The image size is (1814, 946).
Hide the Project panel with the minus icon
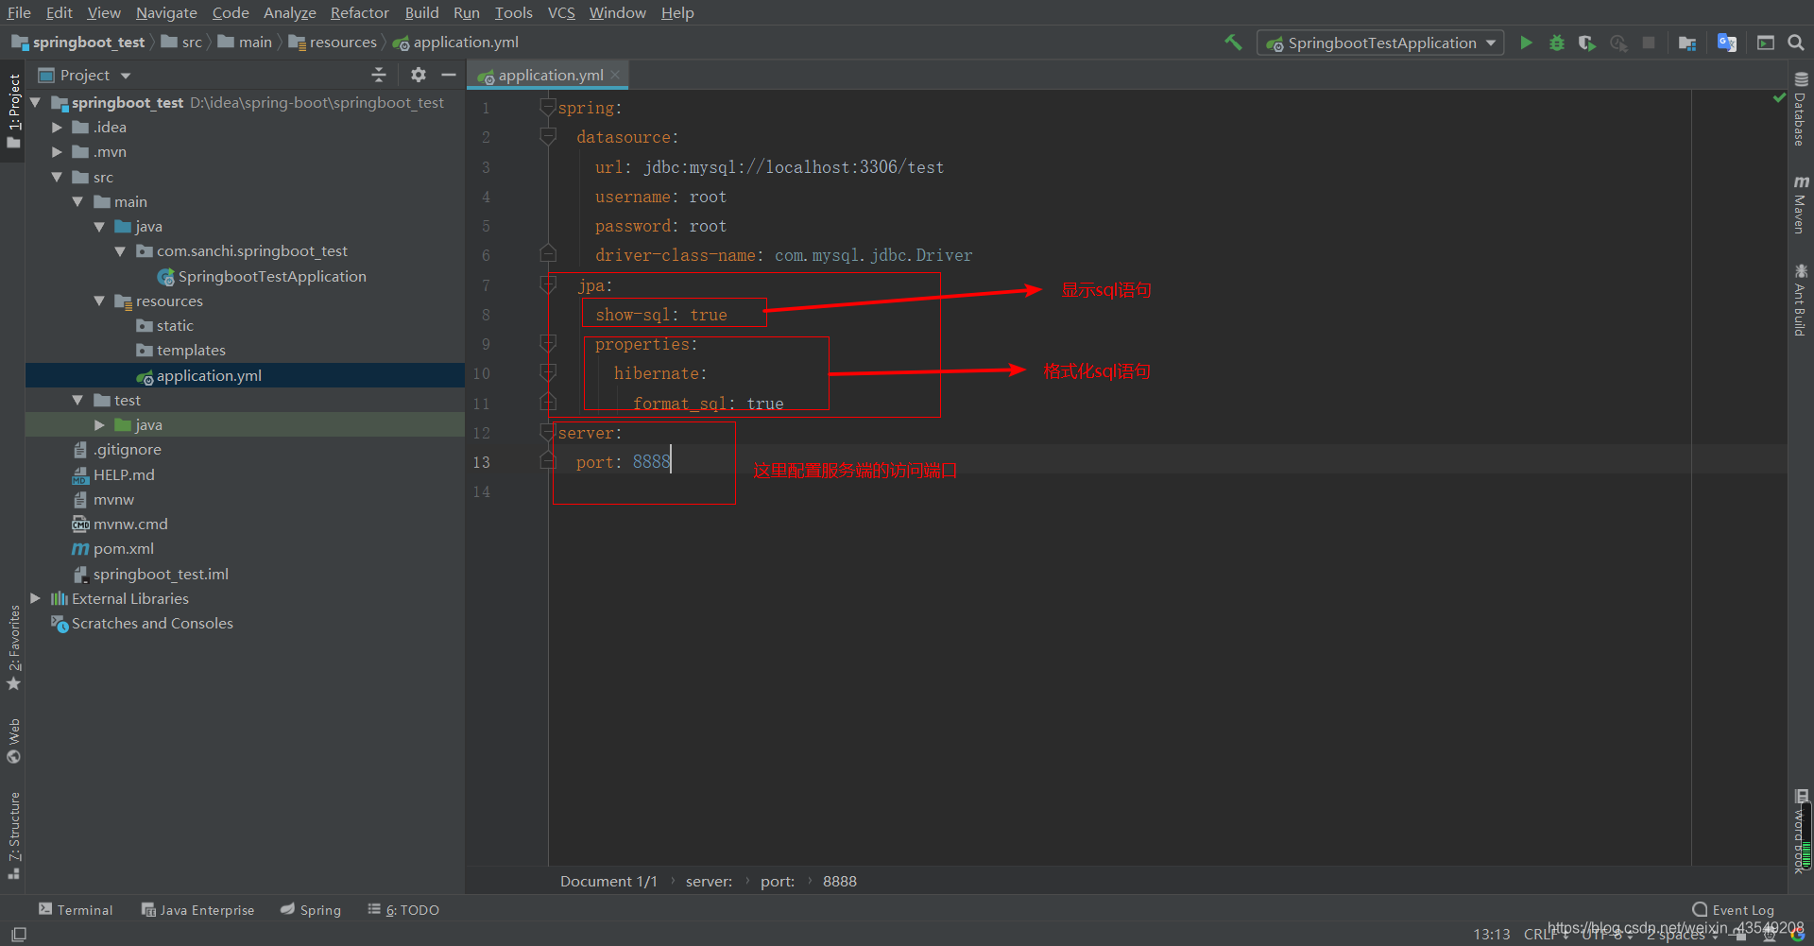(449, 75)
